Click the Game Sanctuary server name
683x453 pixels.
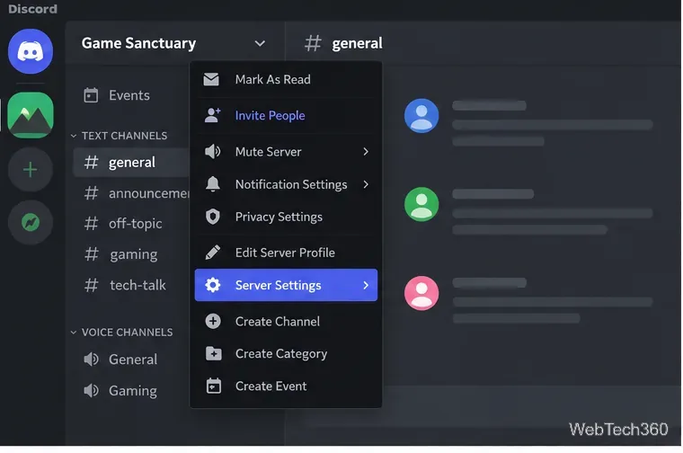pyautogui.click(x=138, y=43)
